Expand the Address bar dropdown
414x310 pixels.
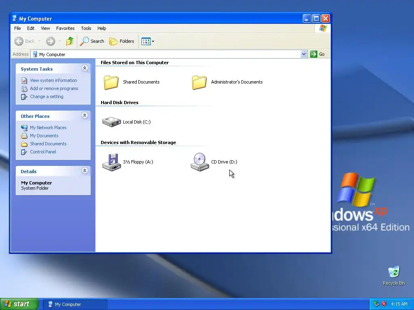tap(304, 54)
